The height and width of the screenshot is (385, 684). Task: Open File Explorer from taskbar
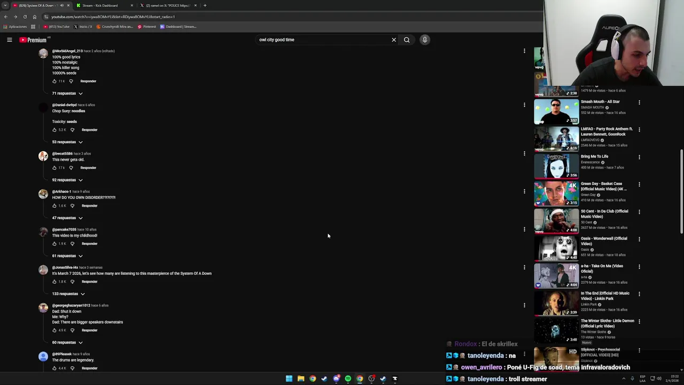point(301,379)
